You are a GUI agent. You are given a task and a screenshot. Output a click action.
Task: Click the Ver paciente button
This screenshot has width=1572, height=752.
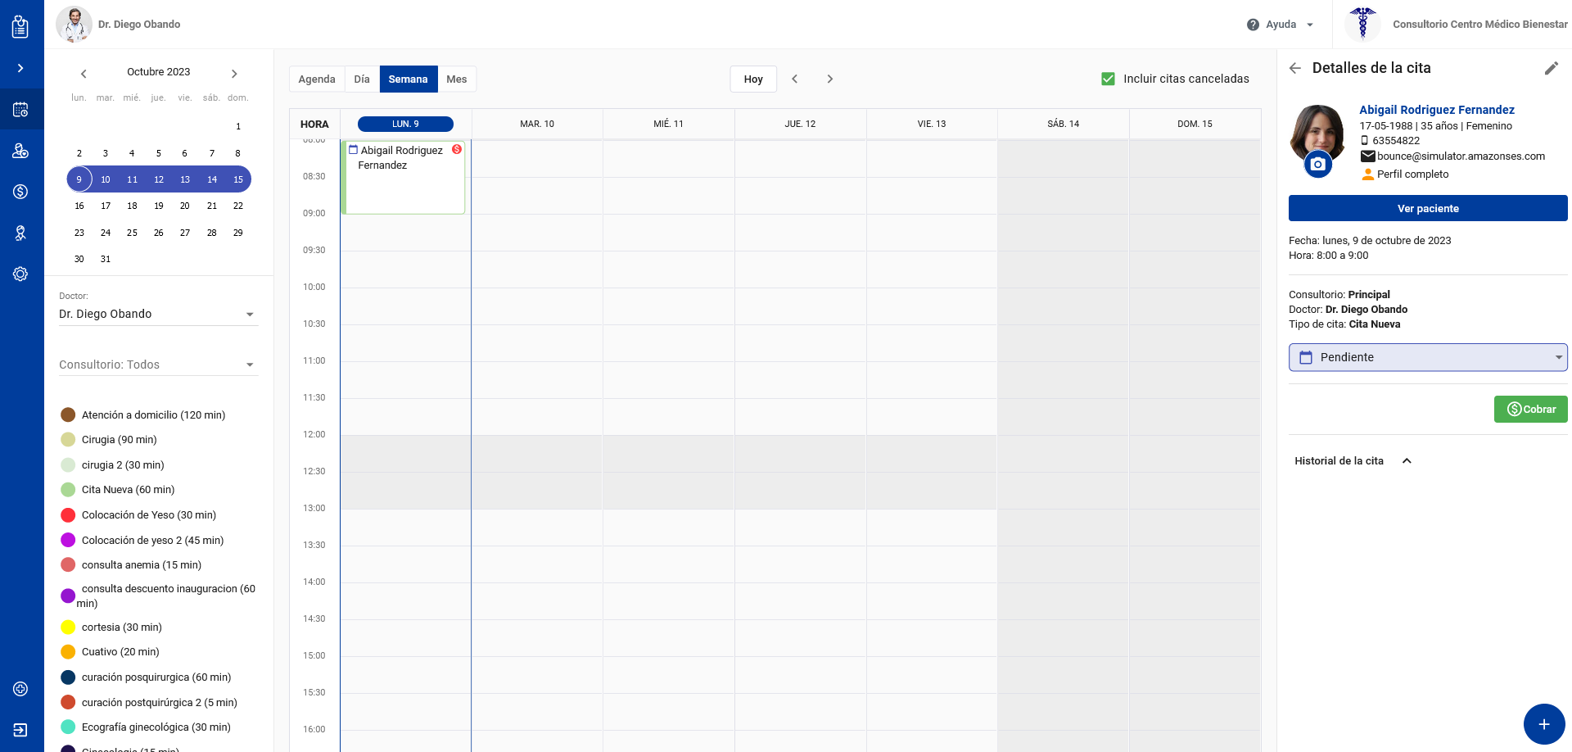click(1427, 208)
